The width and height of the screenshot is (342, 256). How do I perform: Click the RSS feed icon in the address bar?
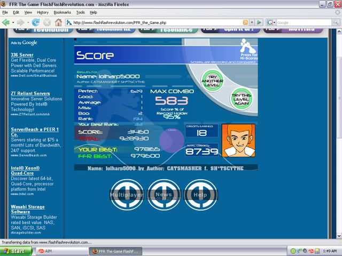[x=245, y=22]
